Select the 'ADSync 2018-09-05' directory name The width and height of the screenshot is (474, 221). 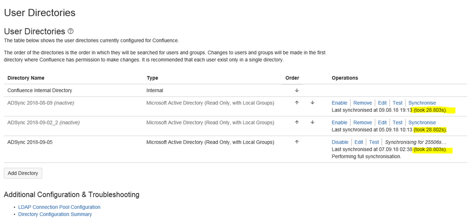[30, 142]
